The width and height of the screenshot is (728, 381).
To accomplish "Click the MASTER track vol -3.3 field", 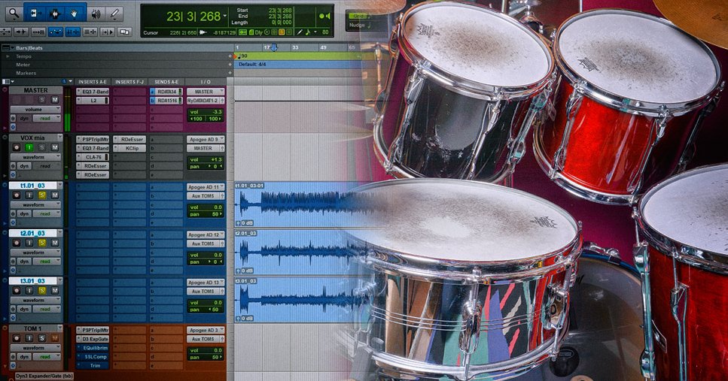I will 205,110.
